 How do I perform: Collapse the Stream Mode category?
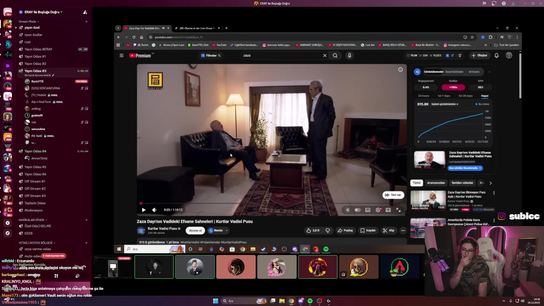pos(28,21)
